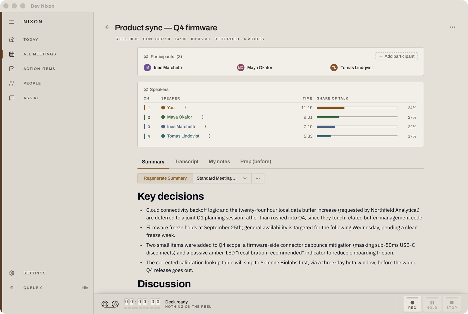The width and height of the screenshot is (468, 314).
Task: Open options menu for speaker Inès Marchetti
Action: [x=205, y=127]
